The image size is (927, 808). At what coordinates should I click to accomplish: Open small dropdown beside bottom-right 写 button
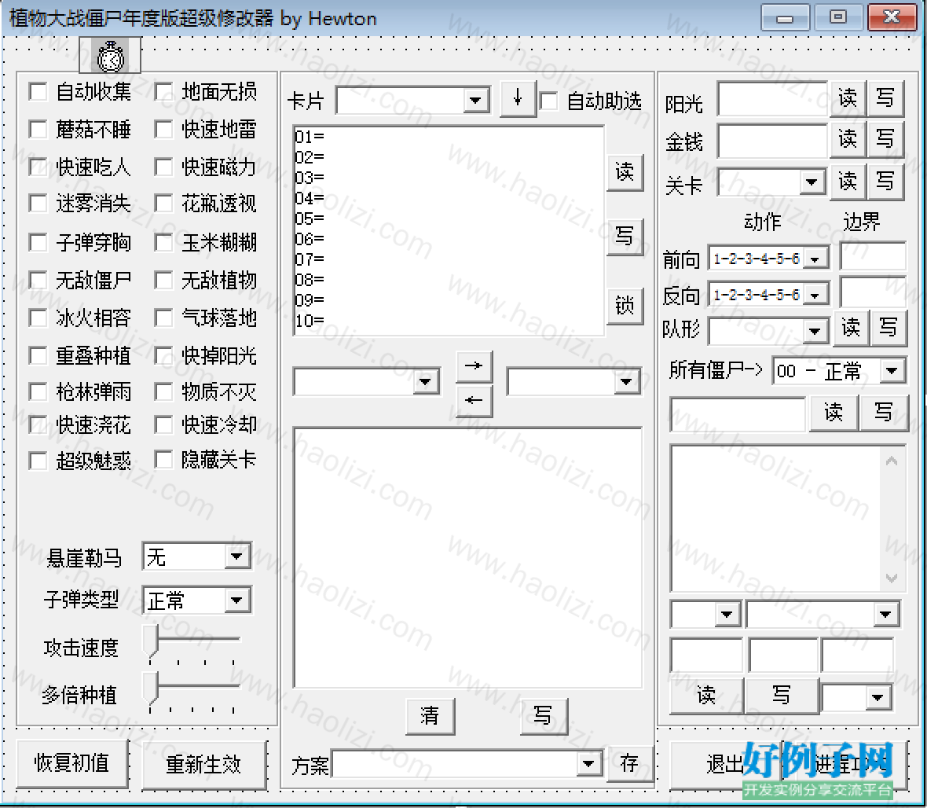point(878,699)
